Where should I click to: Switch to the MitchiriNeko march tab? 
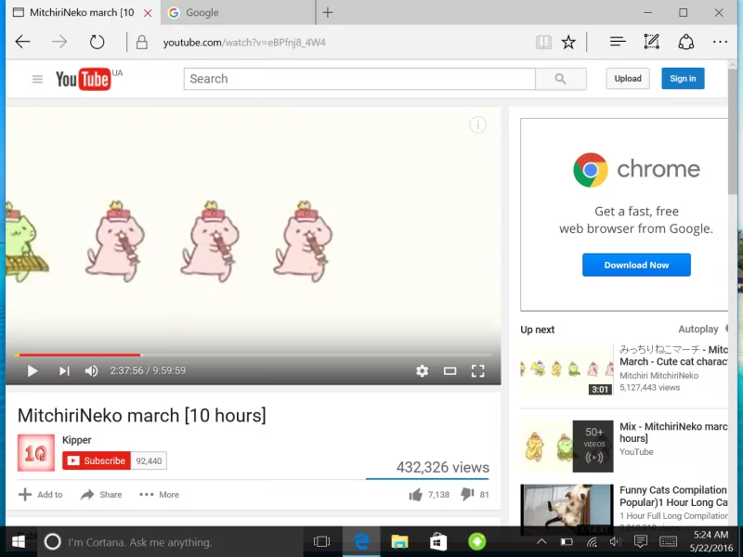pos(82,12)
